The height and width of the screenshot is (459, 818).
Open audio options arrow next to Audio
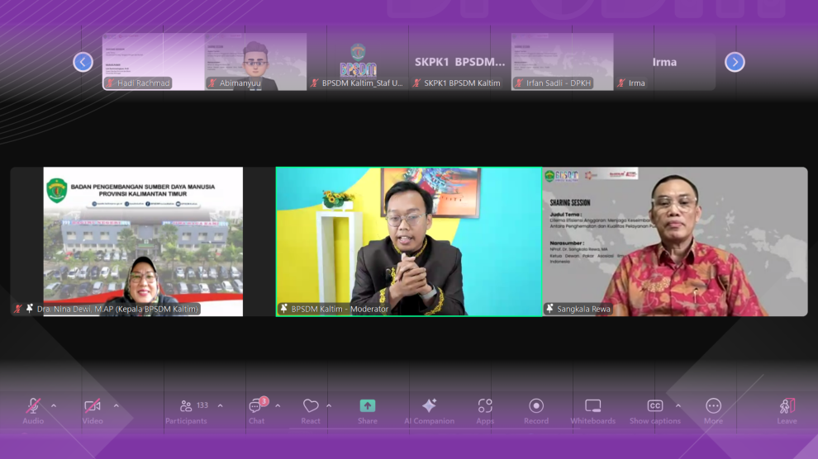[x=54, y=405]
